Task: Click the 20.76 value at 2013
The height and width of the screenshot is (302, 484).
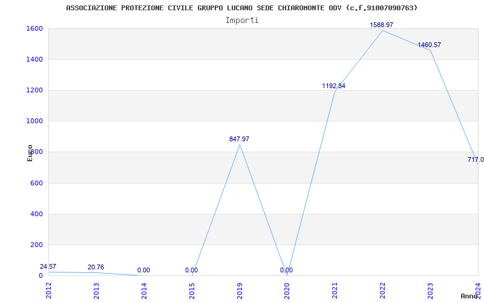Action: tap(96, 268)
